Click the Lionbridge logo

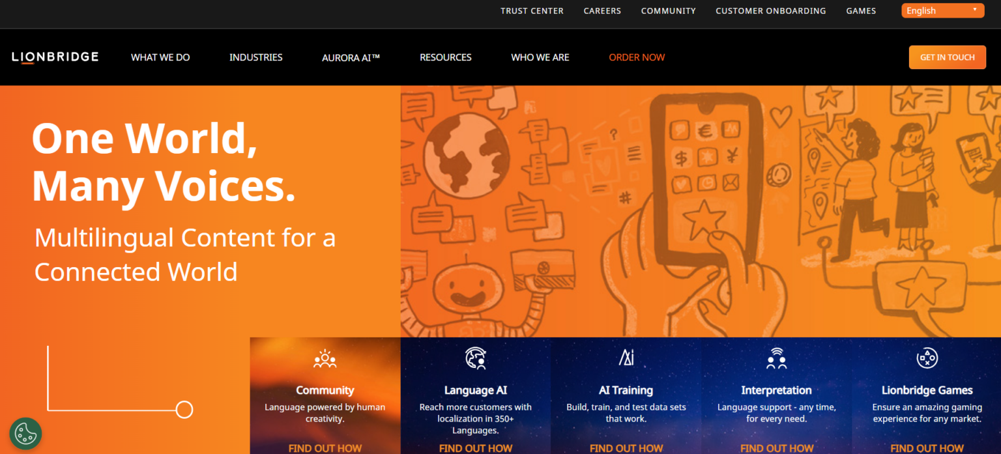point(55,57)
